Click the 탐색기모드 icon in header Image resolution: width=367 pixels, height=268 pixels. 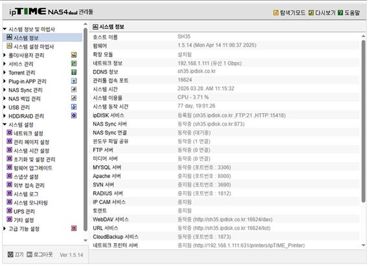pos(276,13)
